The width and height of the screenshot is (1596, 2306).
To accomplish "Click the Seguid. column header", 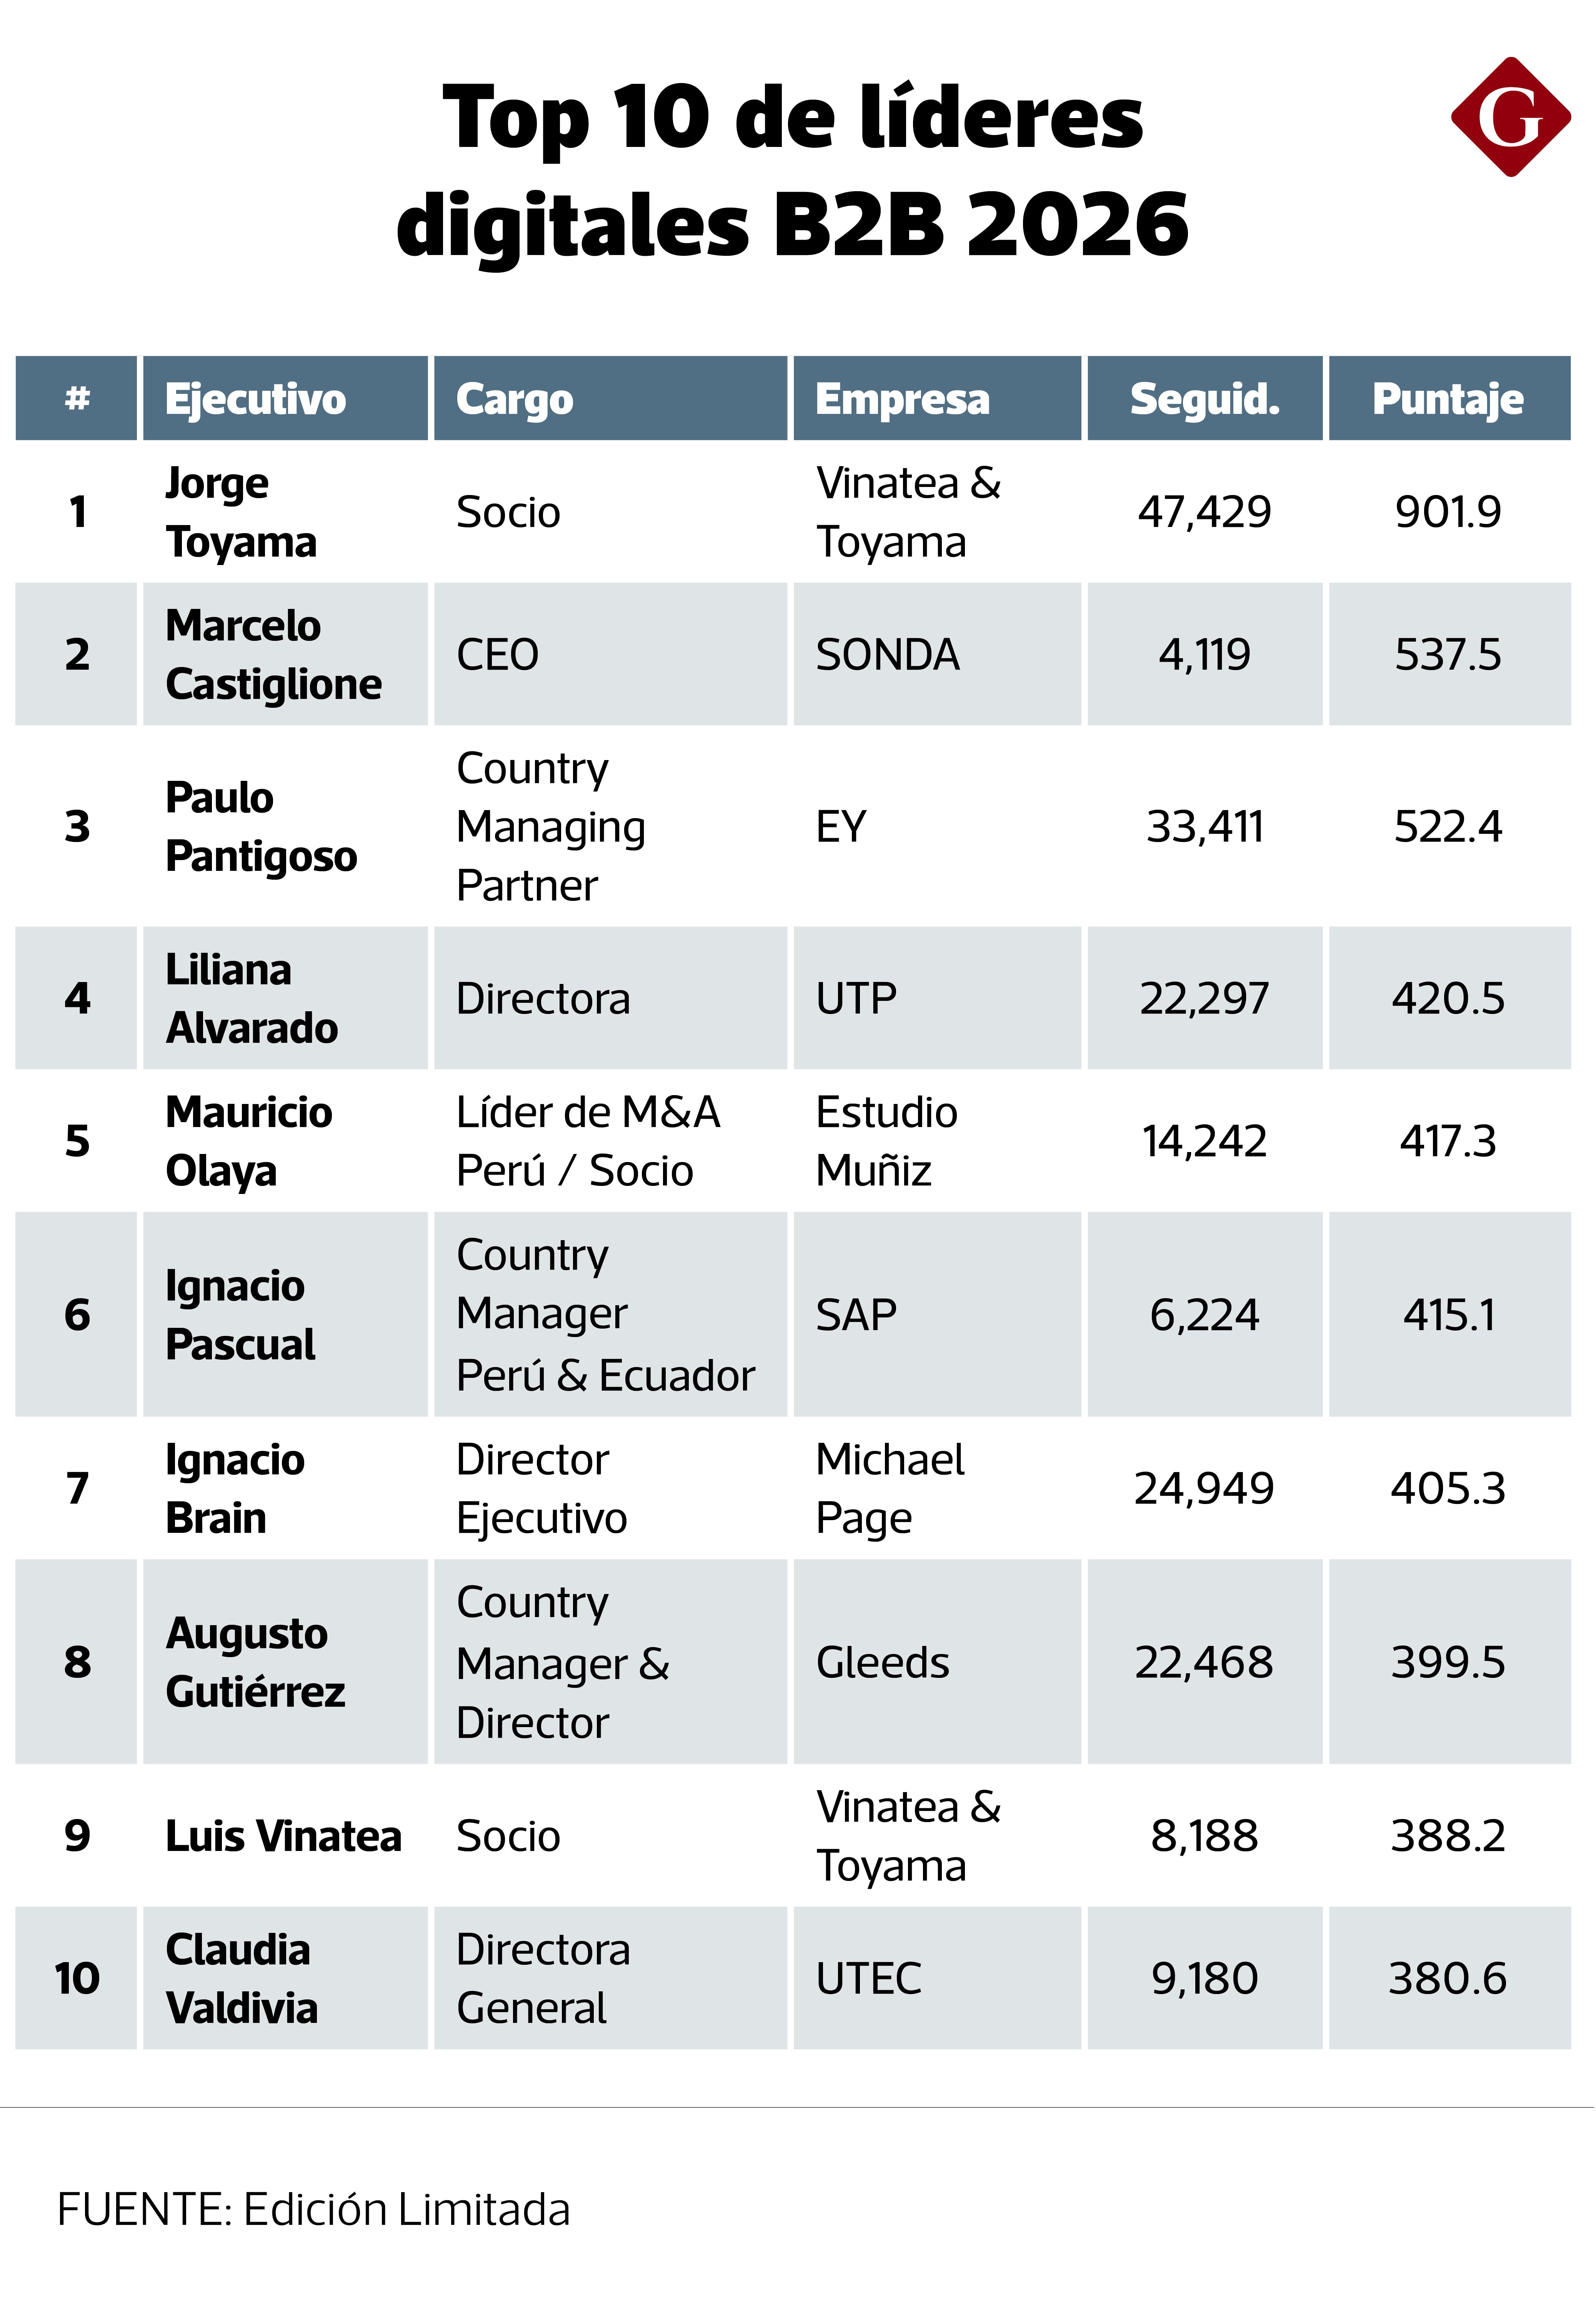I will [x=1204, y=398].
